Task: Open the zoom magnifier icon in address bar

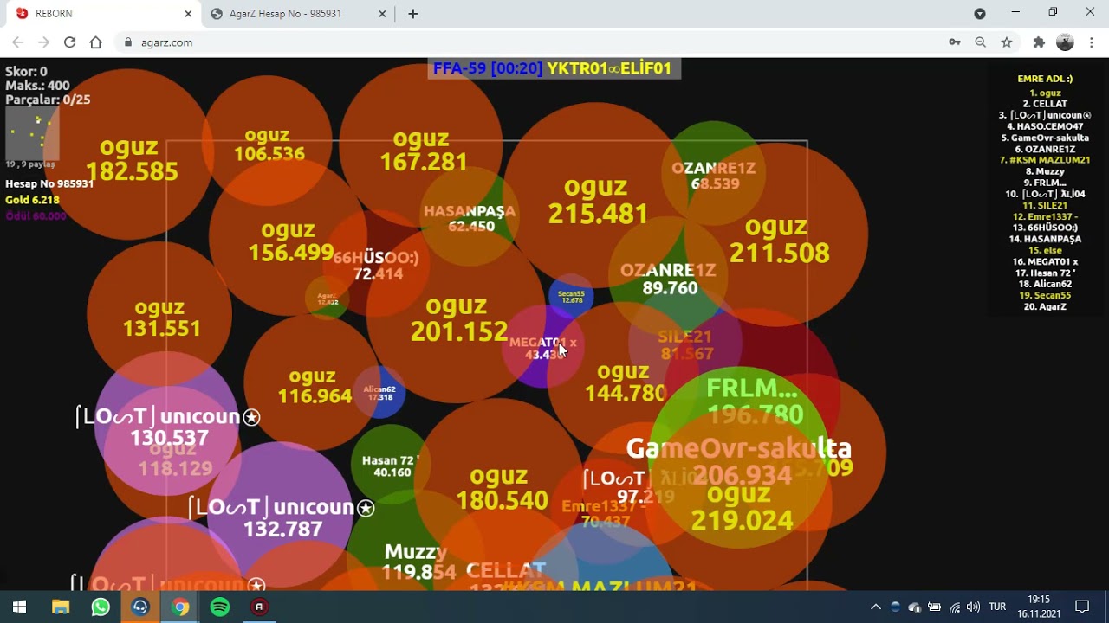Action: (981, 42)
